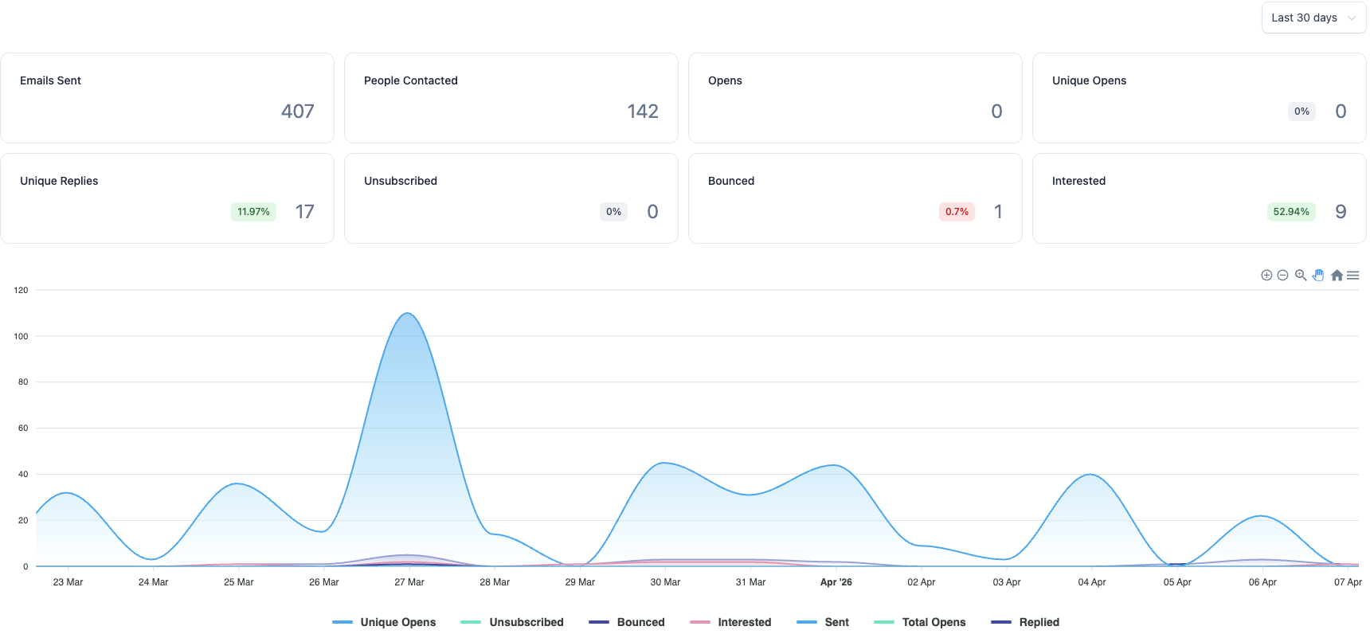
Task: Click the Opens card title
Action: 725,80
